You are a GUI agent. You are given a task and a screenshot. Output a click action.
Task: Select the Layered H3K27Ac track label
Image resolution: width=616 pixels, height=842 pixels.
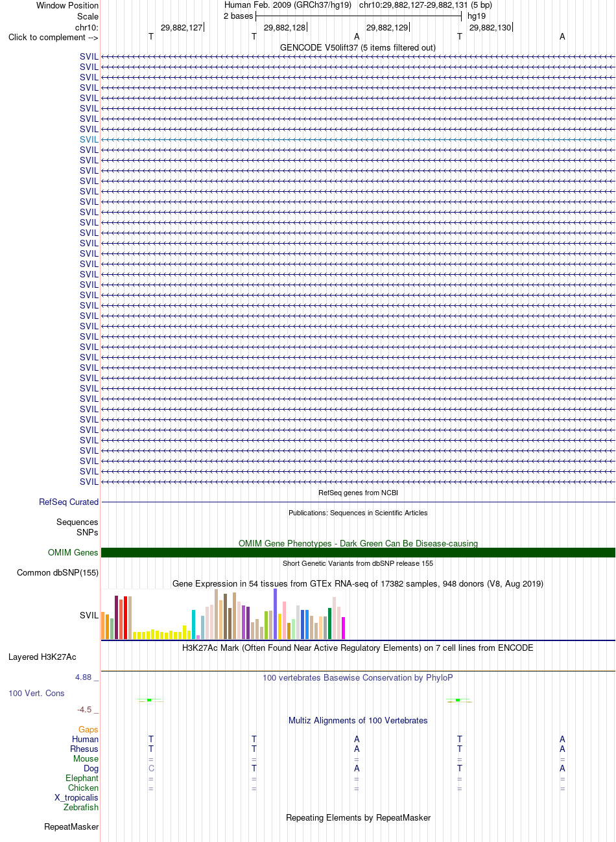(42, 657)
